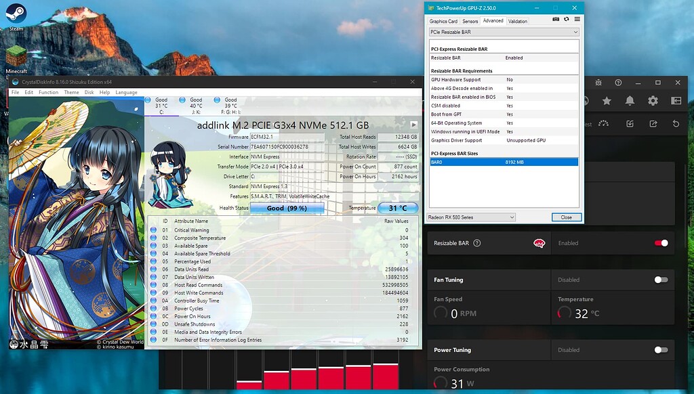The image size is (694, 394).
Task: Open the Edit menu in CrystalDiskInfo
Action: pos(28,93)
